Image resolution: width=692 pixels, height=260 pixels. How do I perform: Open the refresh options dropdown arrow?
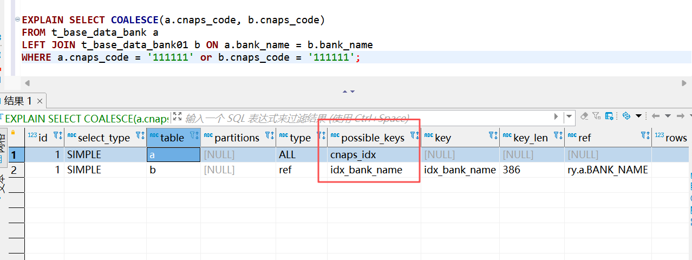[x=638, y=116]
